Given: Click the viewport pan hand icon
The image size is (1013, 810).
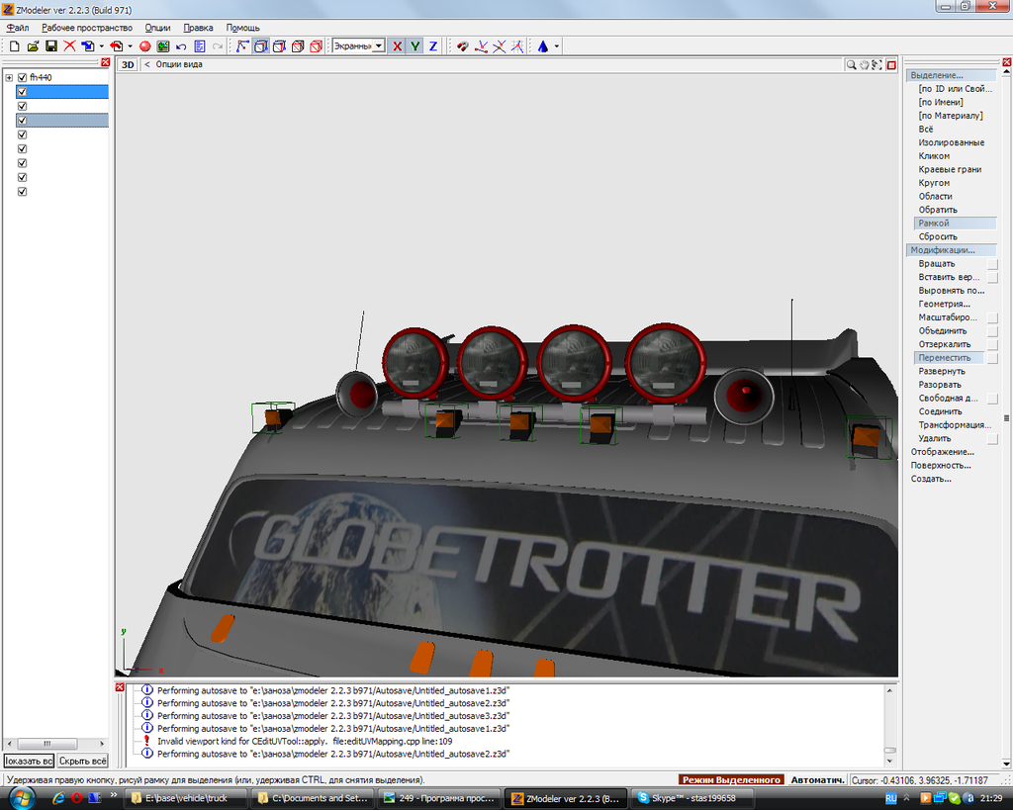Looking at the screenshot, I should click(864, 65).
